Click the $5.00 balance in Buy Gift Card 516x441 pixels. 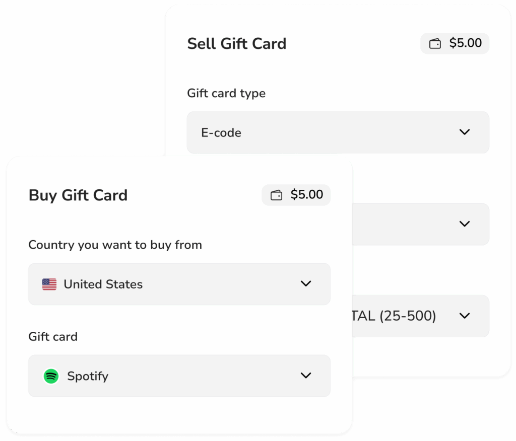tap(307, 195)
